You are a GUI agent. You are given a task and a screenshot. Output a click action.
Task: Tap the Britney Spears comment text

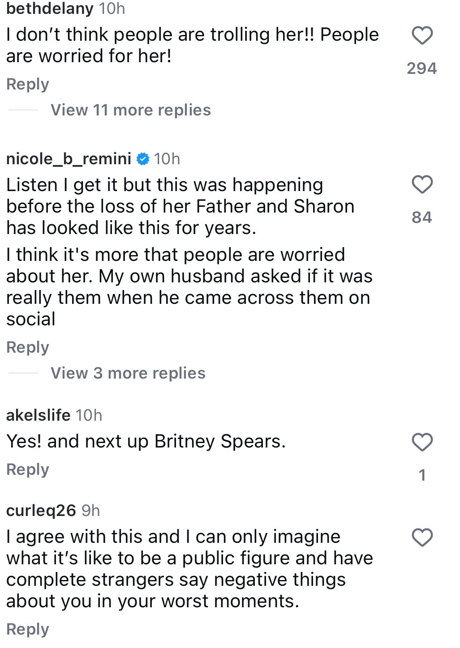pos(146,442)
